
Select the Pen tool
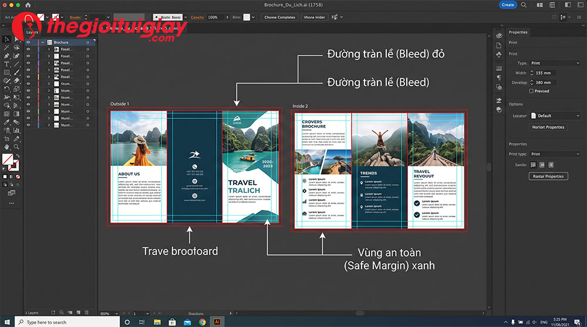tap(6, 56)
